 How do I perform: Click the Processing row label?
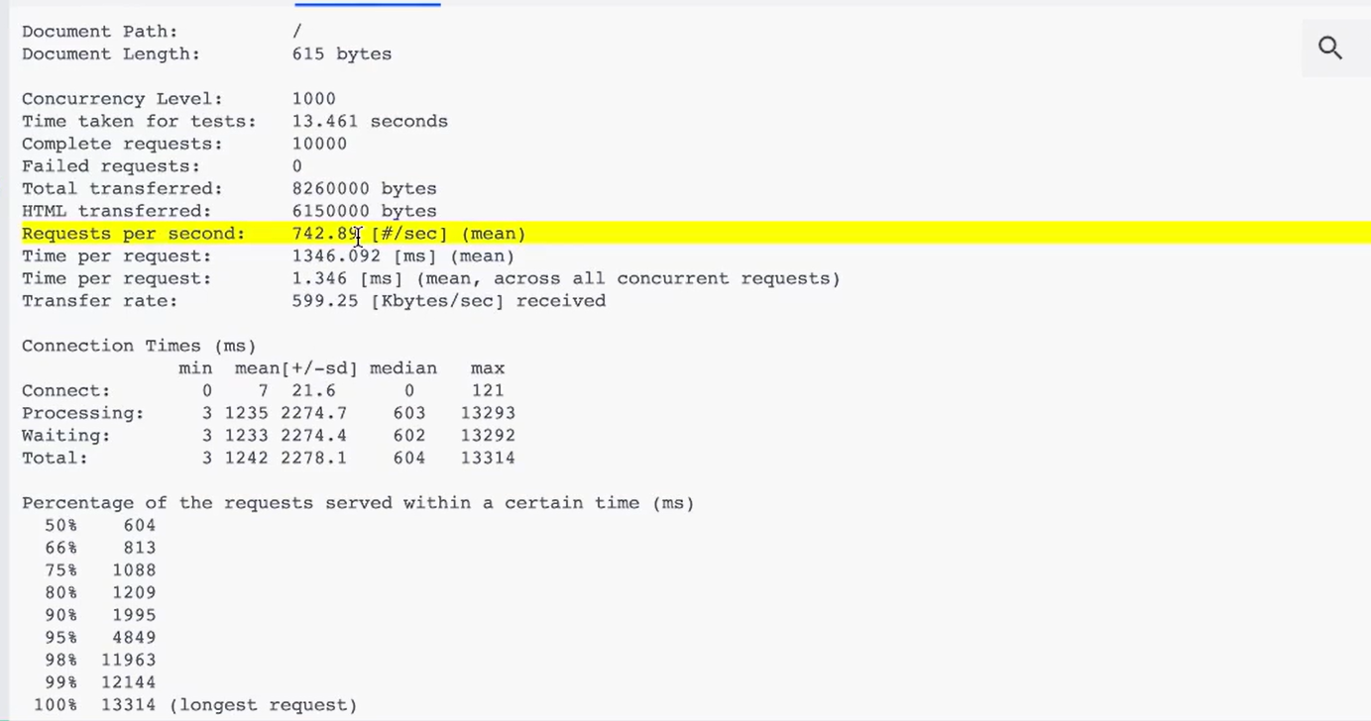pyautogui.click(x=82, y=413)
